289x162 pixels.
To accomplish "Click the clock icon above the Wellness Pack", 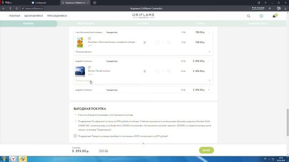I will [x=89, y=67].
